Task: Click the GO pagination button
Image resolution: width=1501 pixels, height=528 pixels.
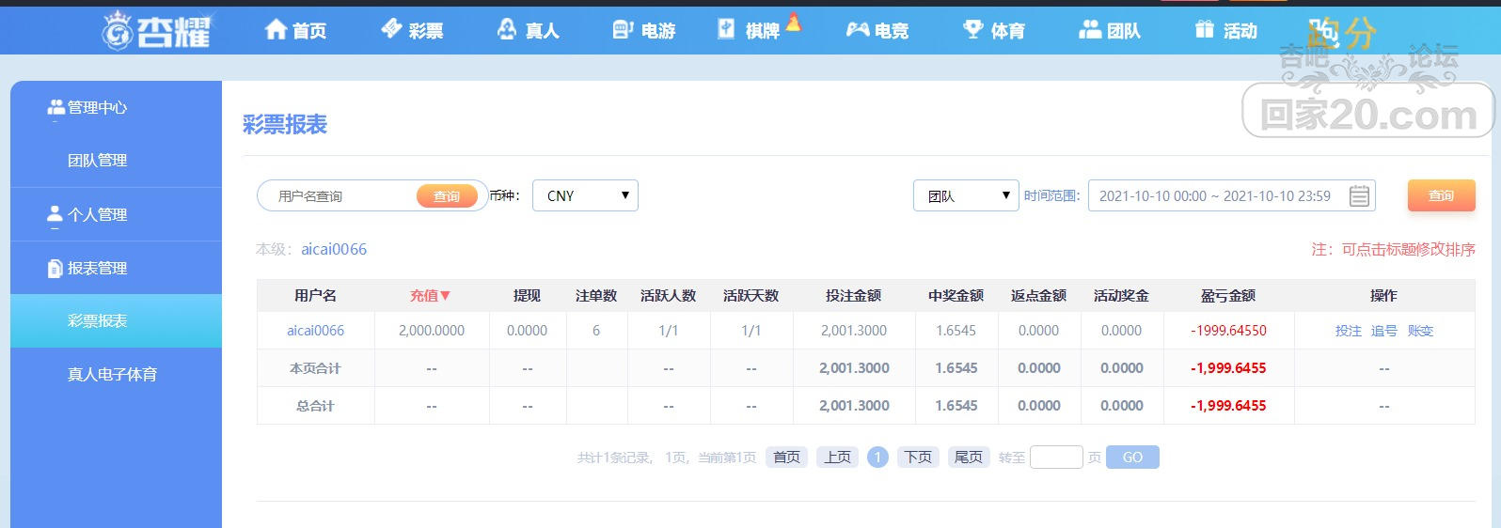Action: click(1132, 457)
